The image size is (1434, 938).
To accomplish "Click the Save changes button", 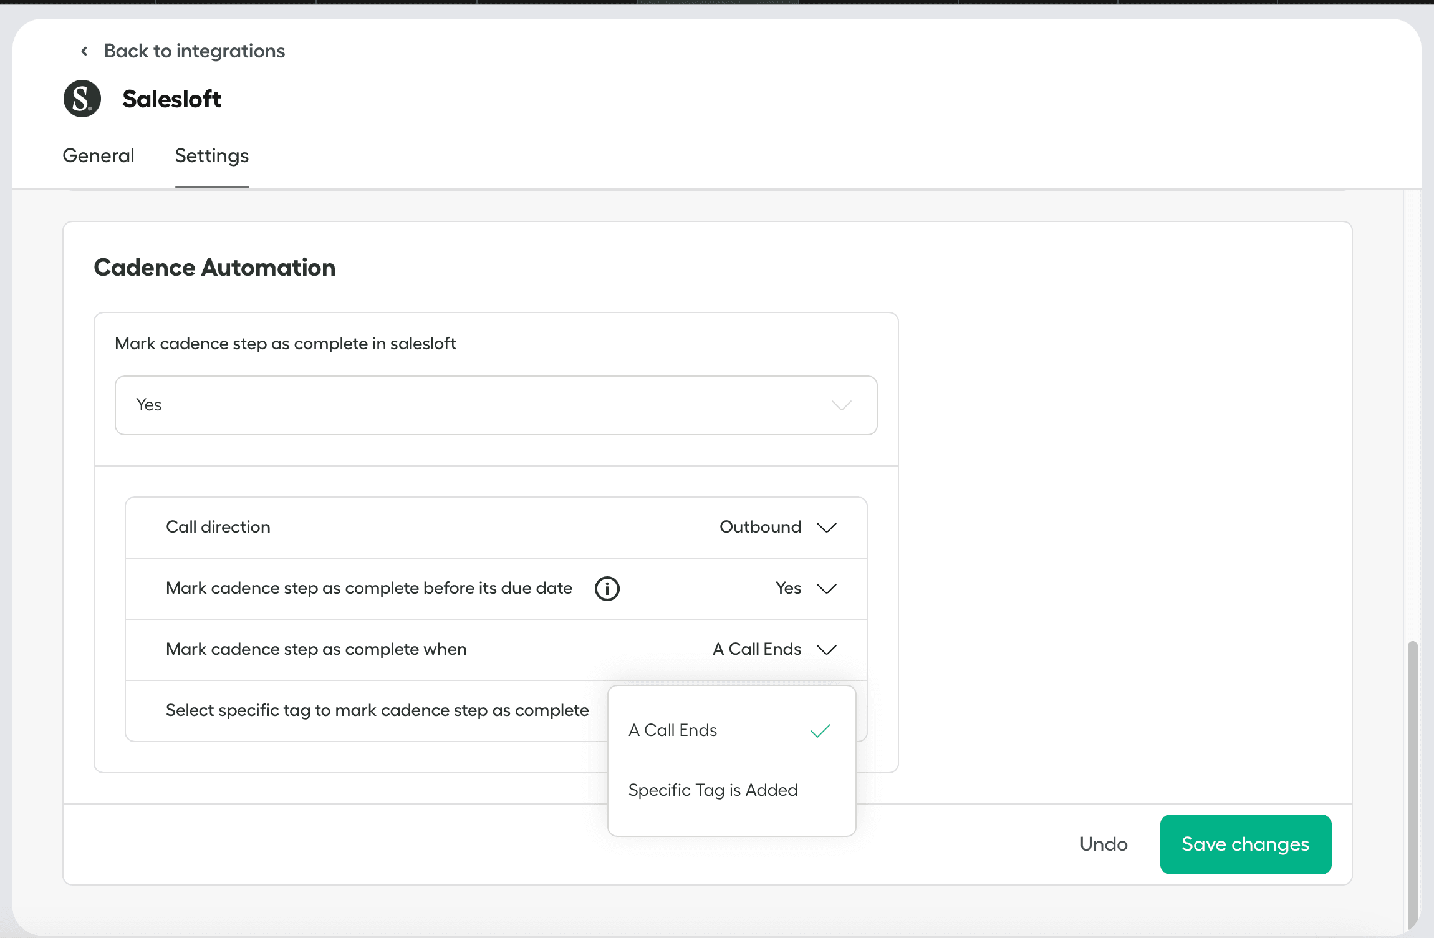I will [x=1245, y=844].
